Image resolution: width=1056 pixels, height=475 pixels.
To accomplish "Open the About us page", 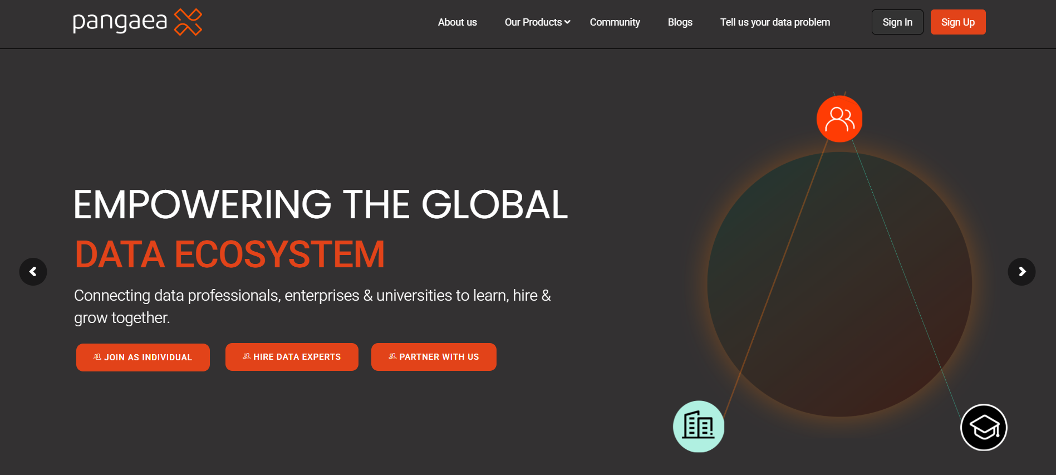I will (x=457, y=22).
